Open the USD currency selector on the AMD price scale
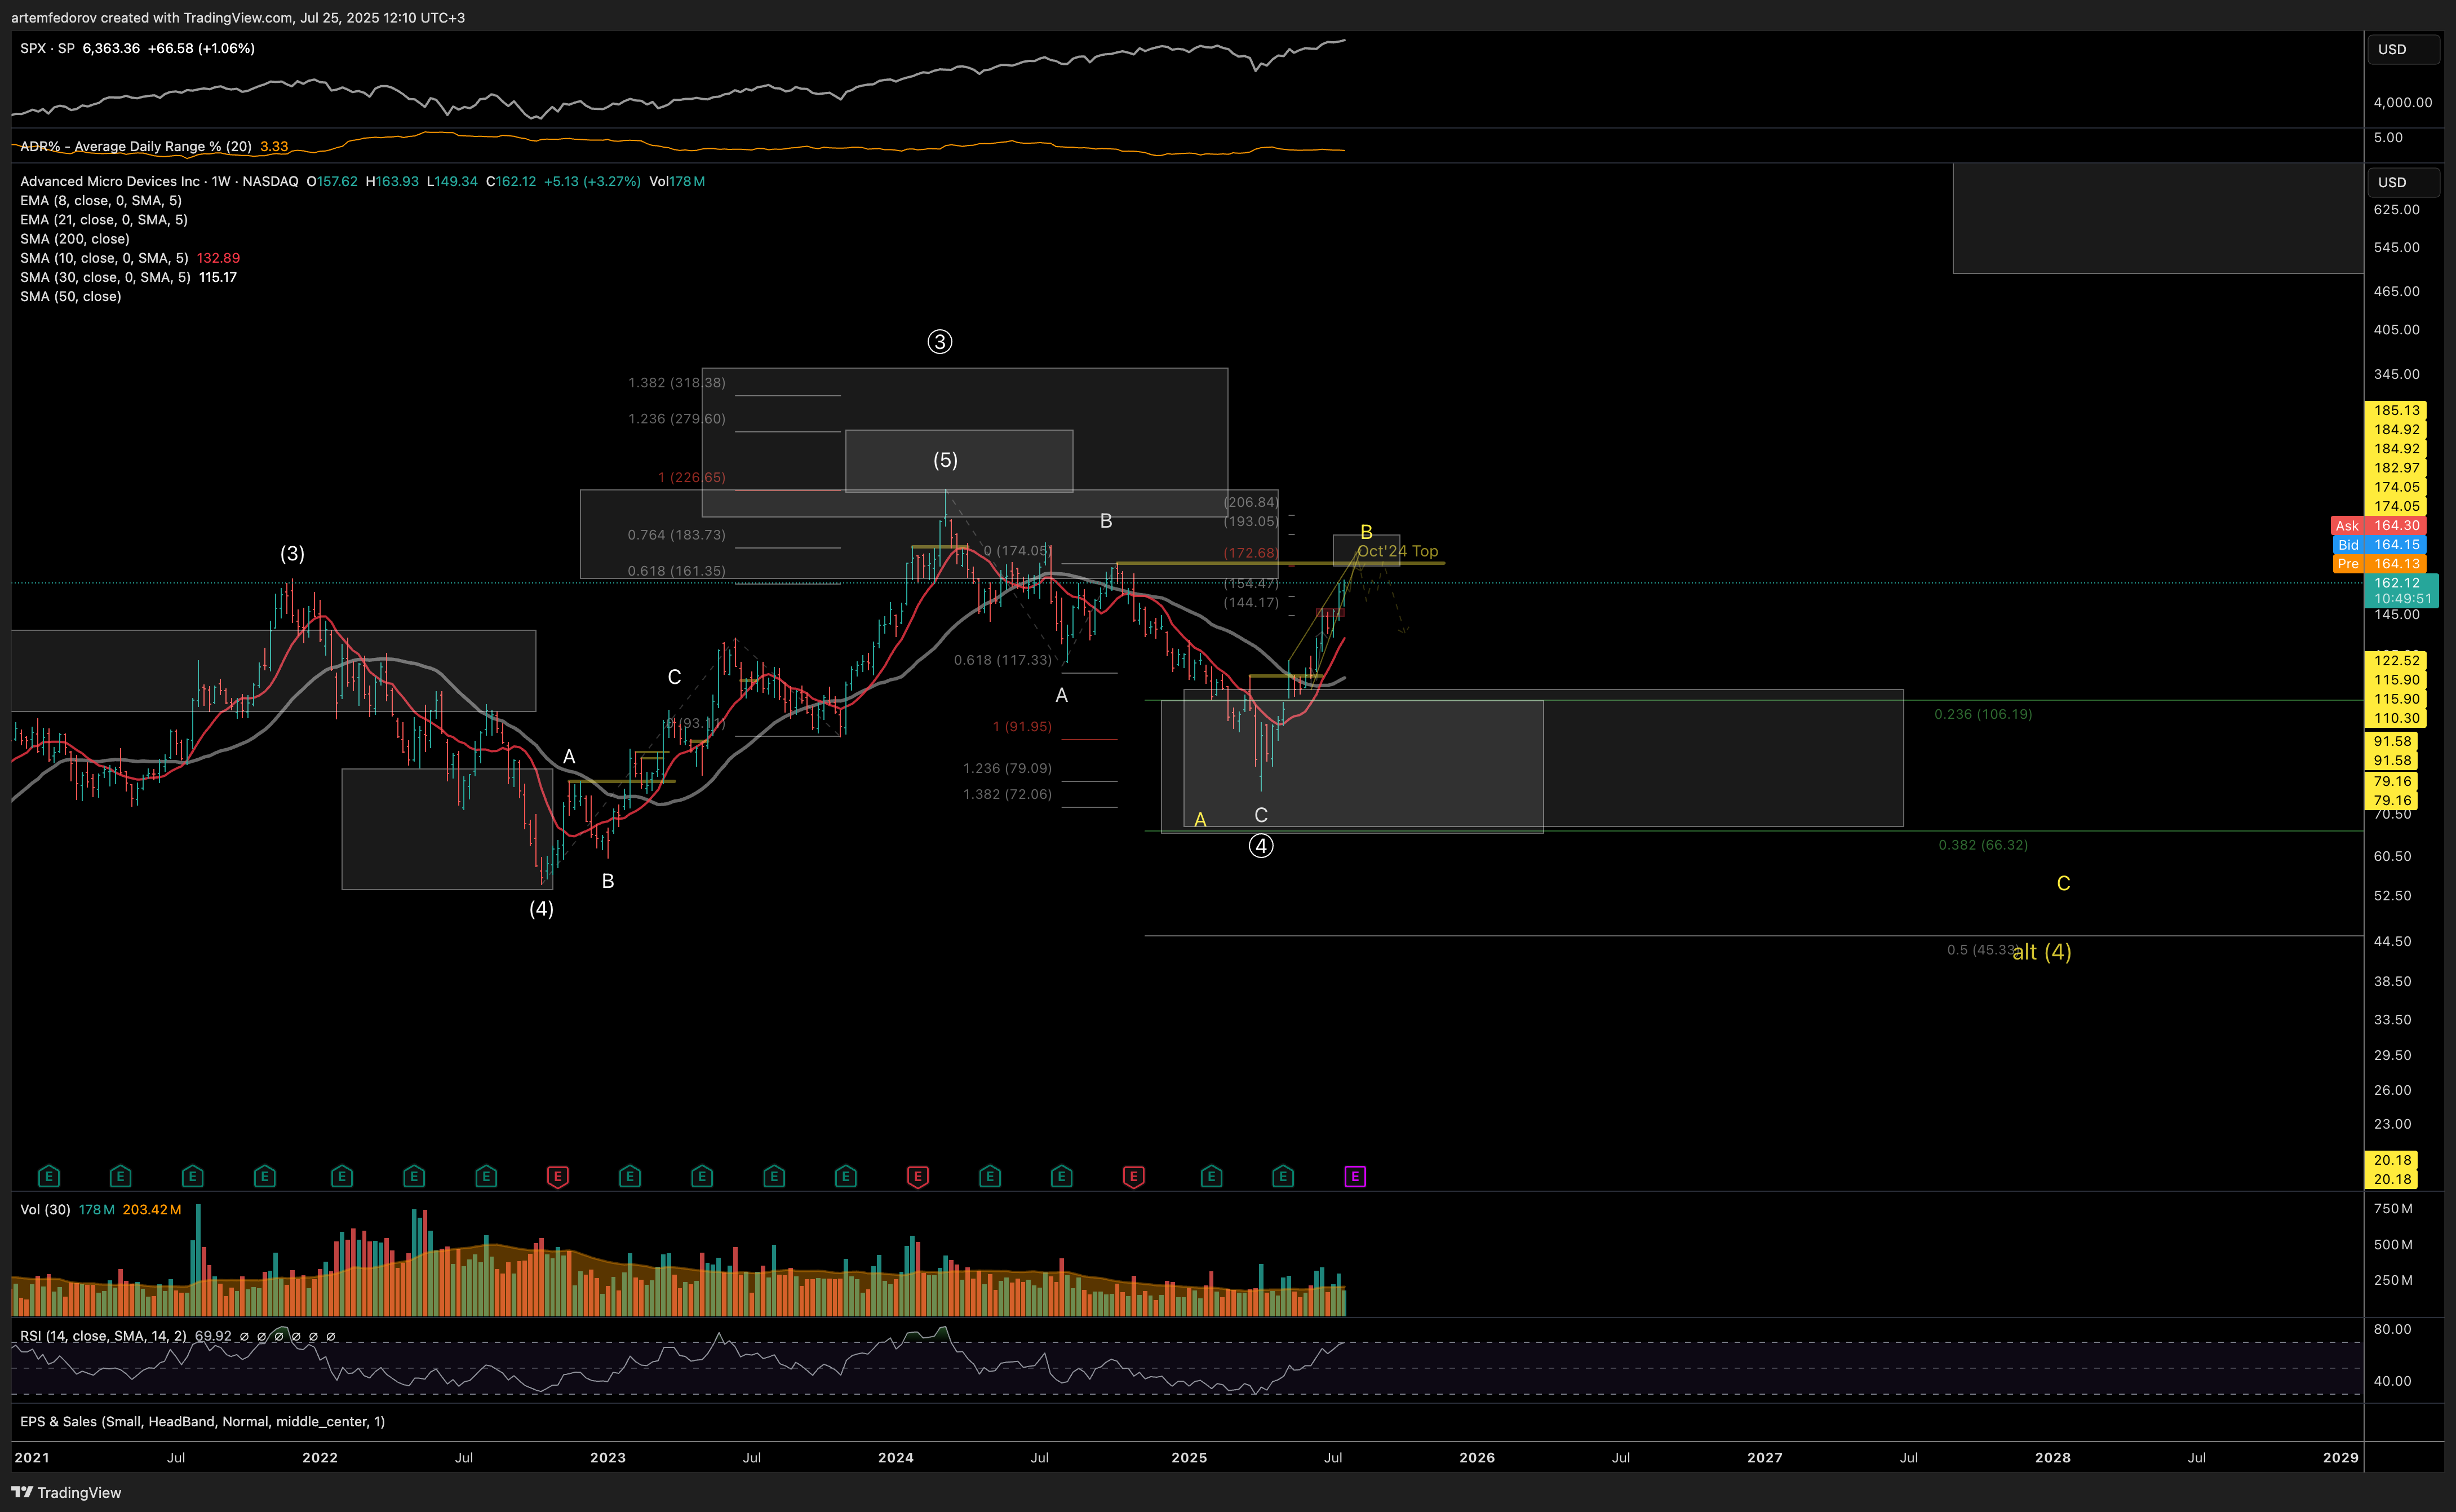 [2403, 182]
